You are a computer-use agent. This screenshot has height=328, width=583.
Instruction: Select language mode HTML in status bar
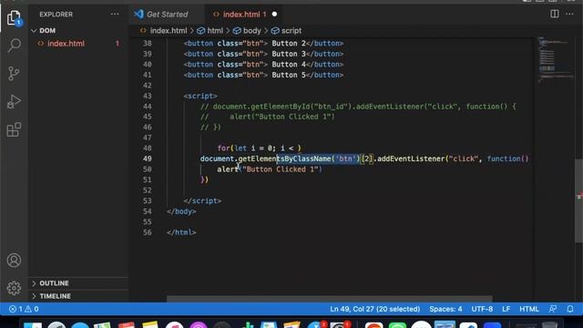[529, 309]
